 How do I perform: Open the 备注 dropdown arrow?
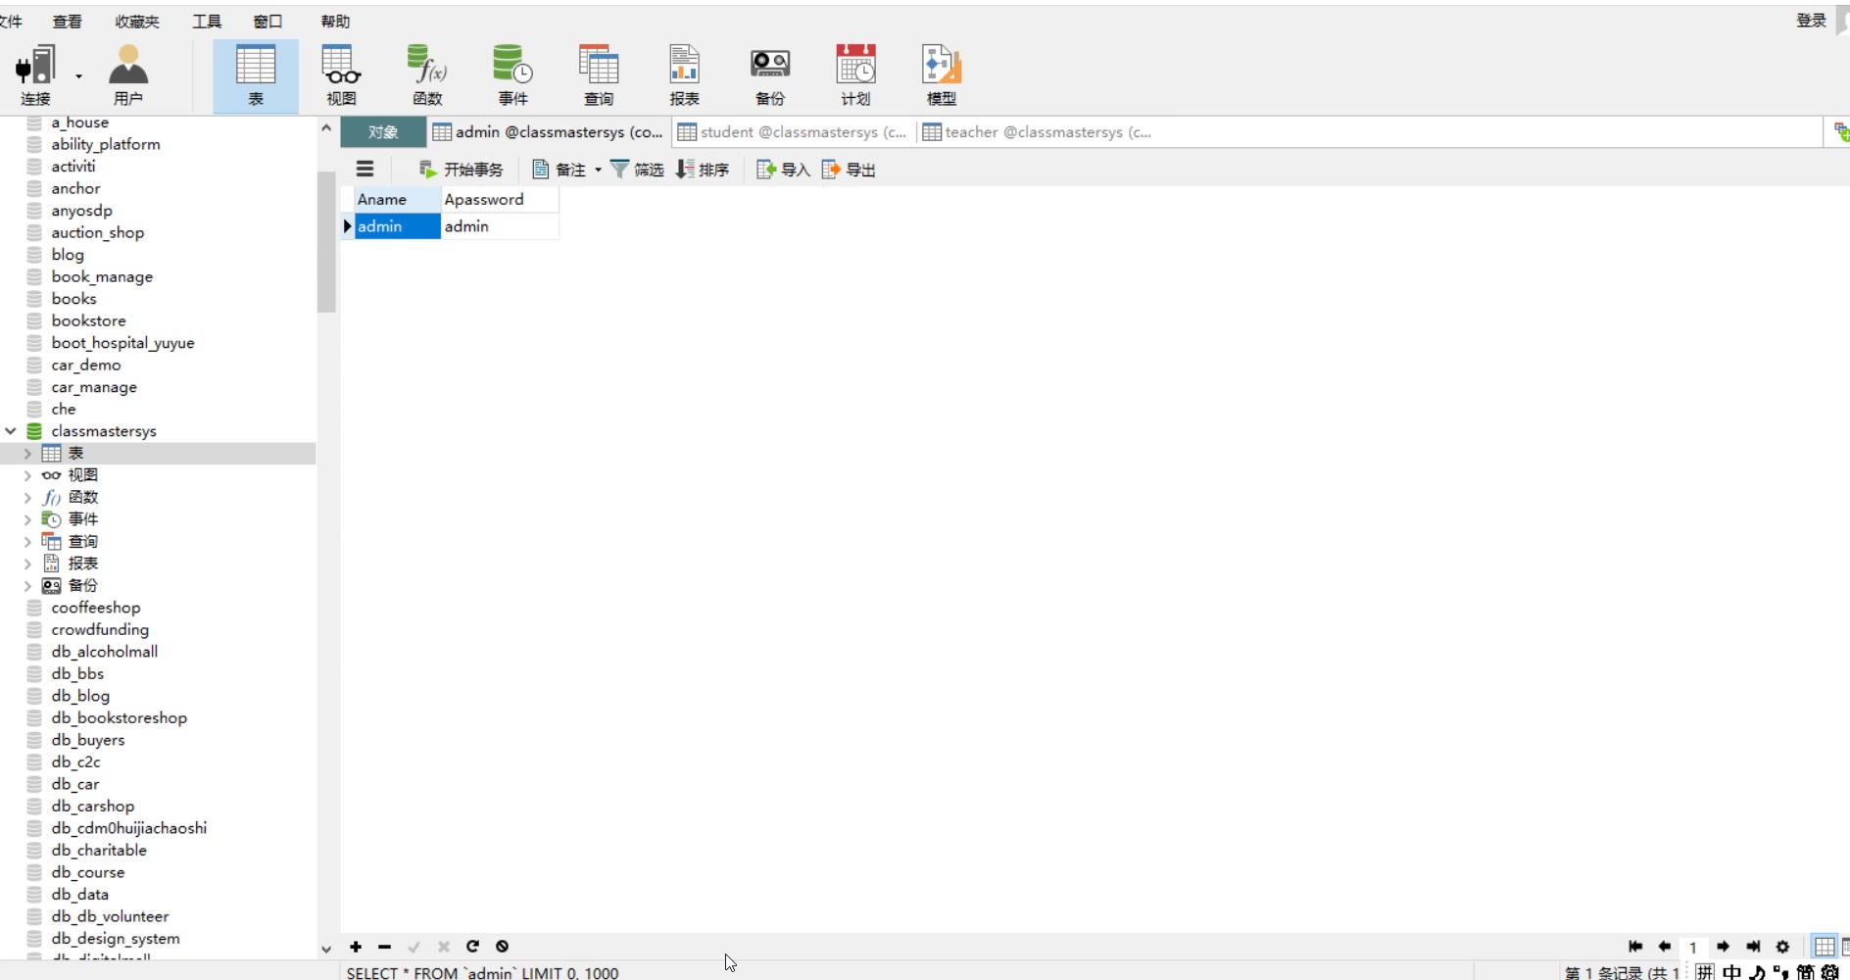(x=598, y=170)
